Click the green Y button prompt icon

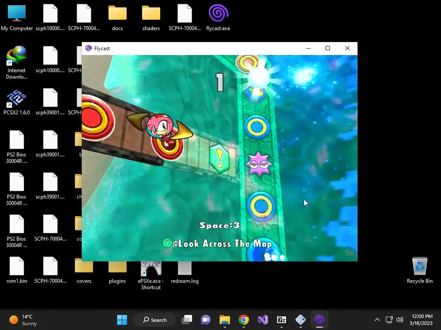point(168,243)
